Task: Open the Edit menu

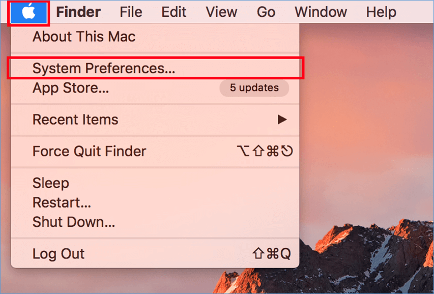Action: 174,12
